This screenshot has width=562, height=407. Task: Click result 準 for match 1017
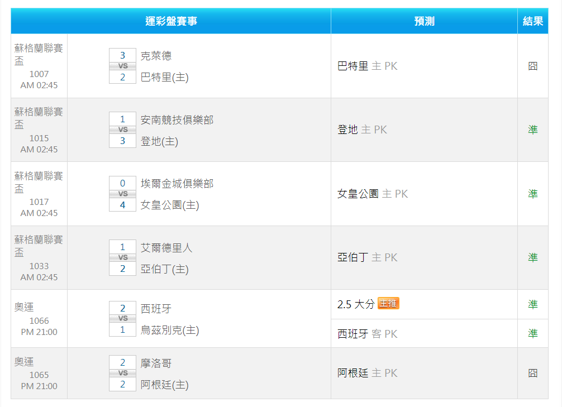pos(532,194)
